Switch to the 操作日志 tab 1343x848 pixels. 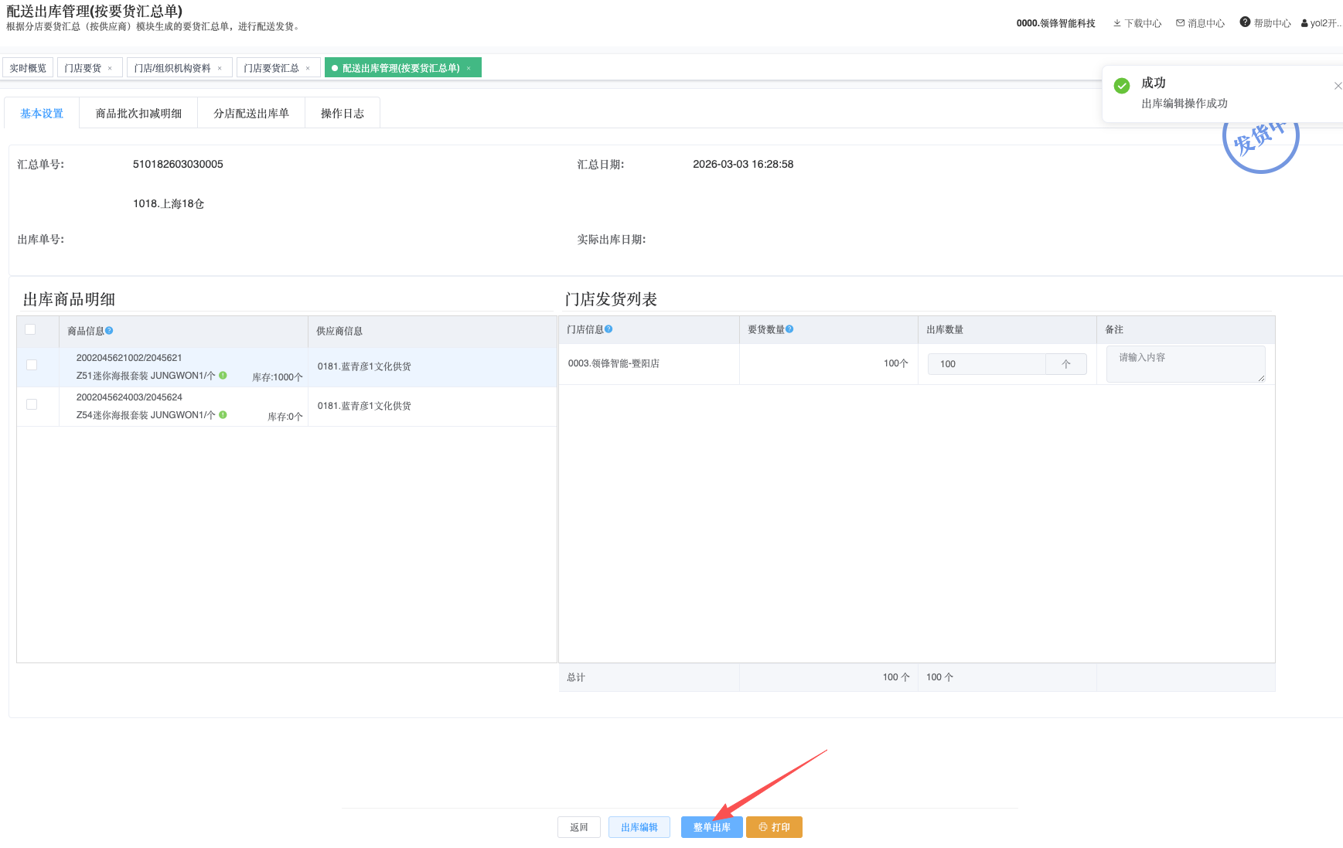point(342,114)
